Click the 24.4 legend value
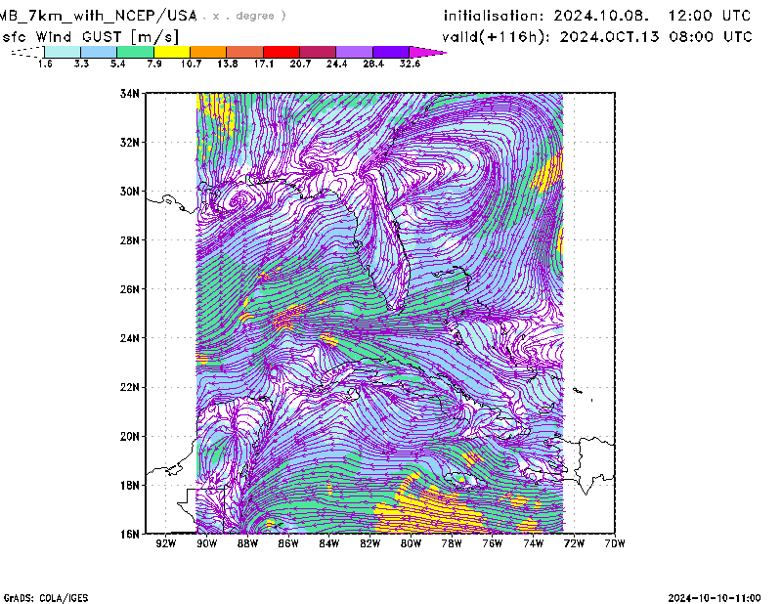782x604 pixels. (336, 64)
